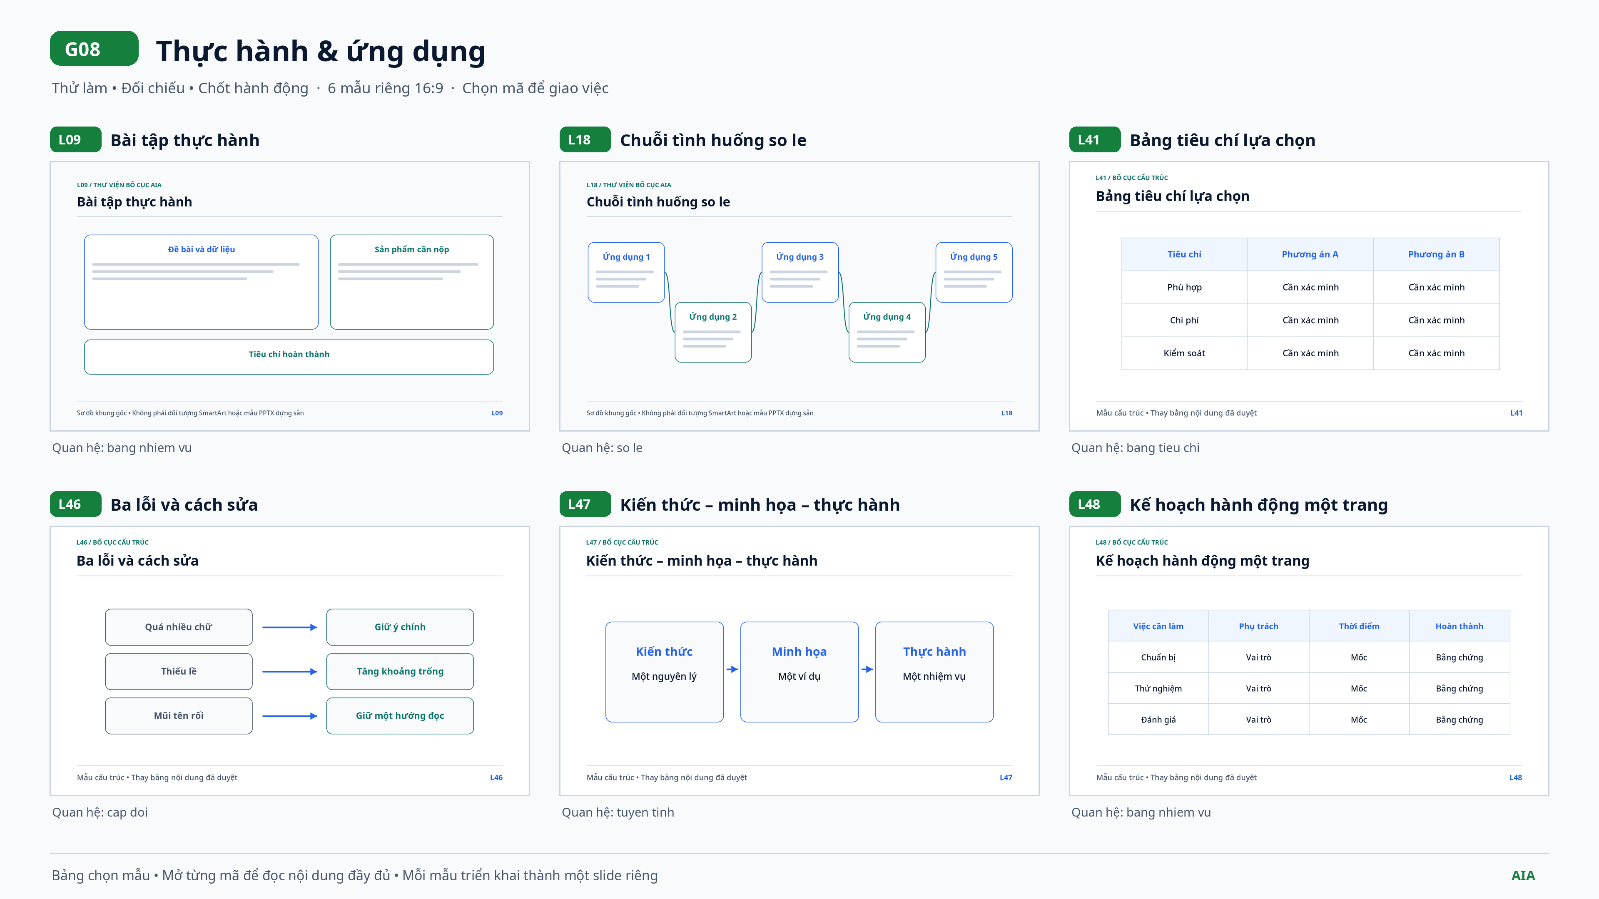Click the 'Việc cần làm' table header
This screenshot has width=1599, height=899.
click(1158, 626)
